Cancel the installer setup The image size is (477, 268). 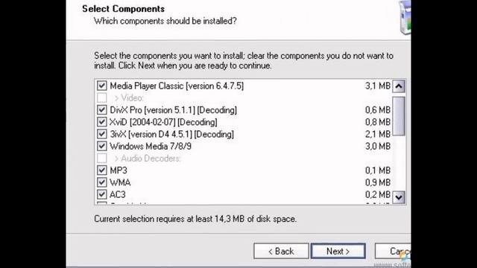(x=393, y=252)
